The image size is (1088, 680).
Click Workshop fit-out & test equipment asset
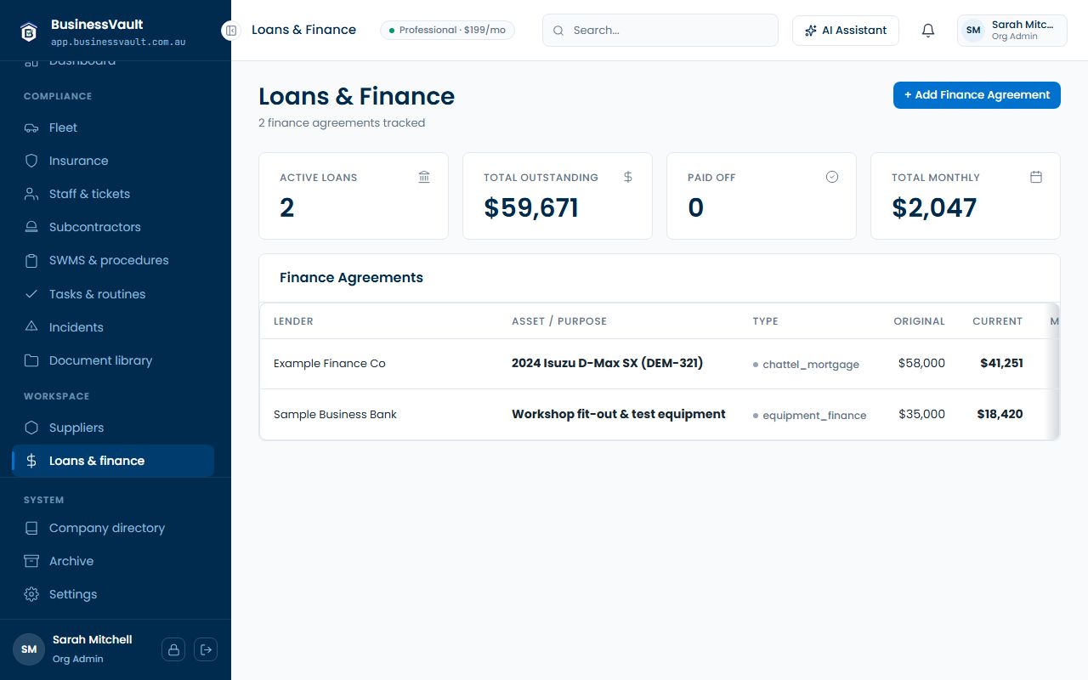tap(619, 414)
